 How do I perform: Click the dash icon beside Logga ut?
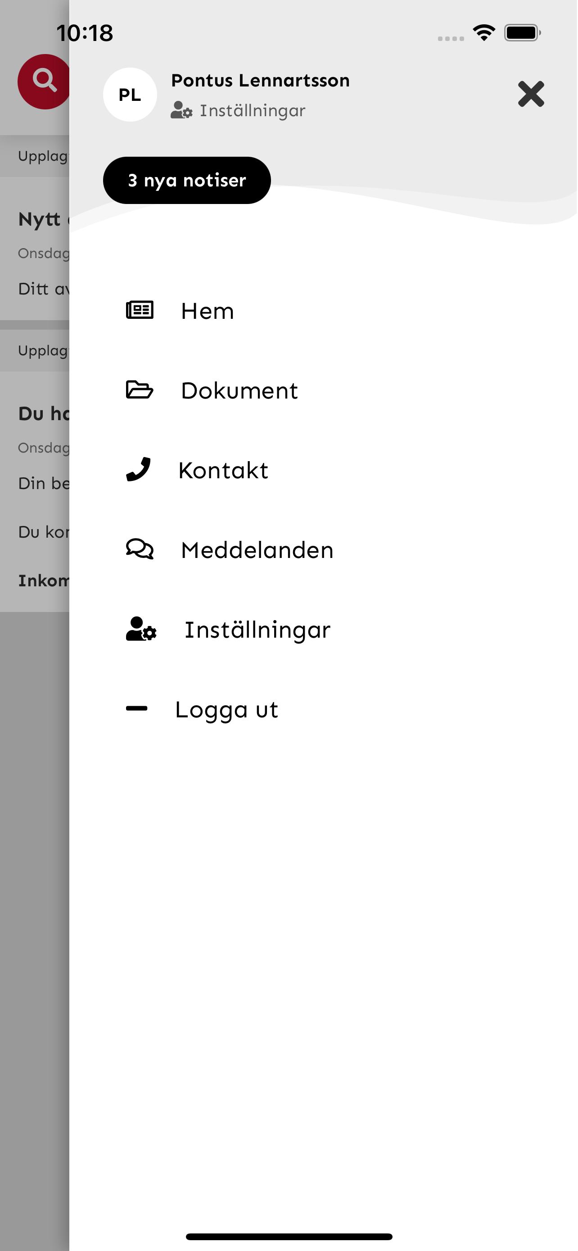[136, 708]
